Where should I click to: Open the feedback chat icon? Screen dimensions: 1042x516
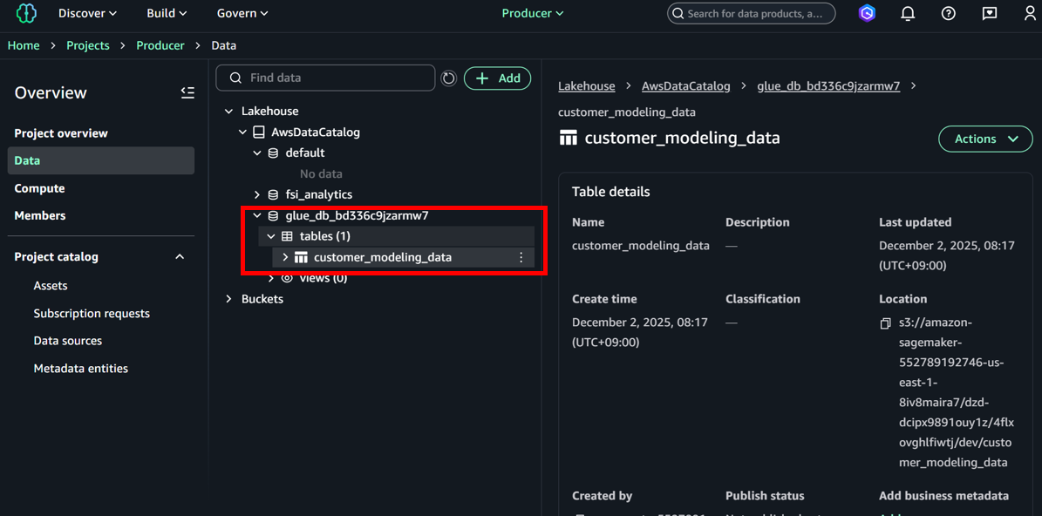coord(990,13)
